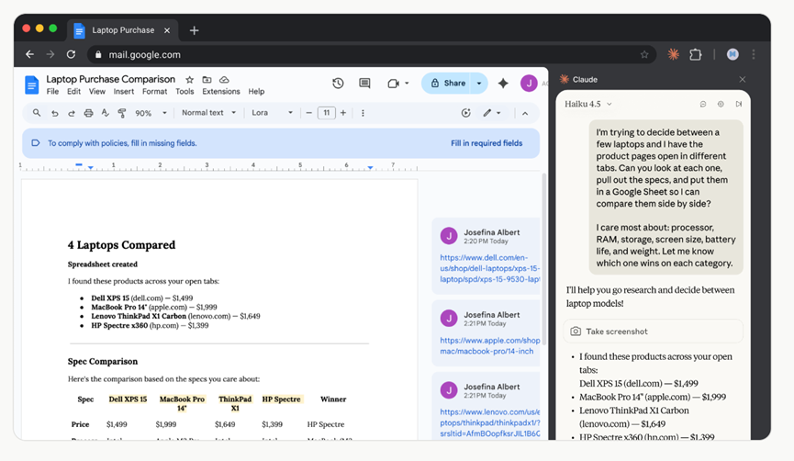Click the search magnifier in Docs toolbar

[x=37, y=112]
